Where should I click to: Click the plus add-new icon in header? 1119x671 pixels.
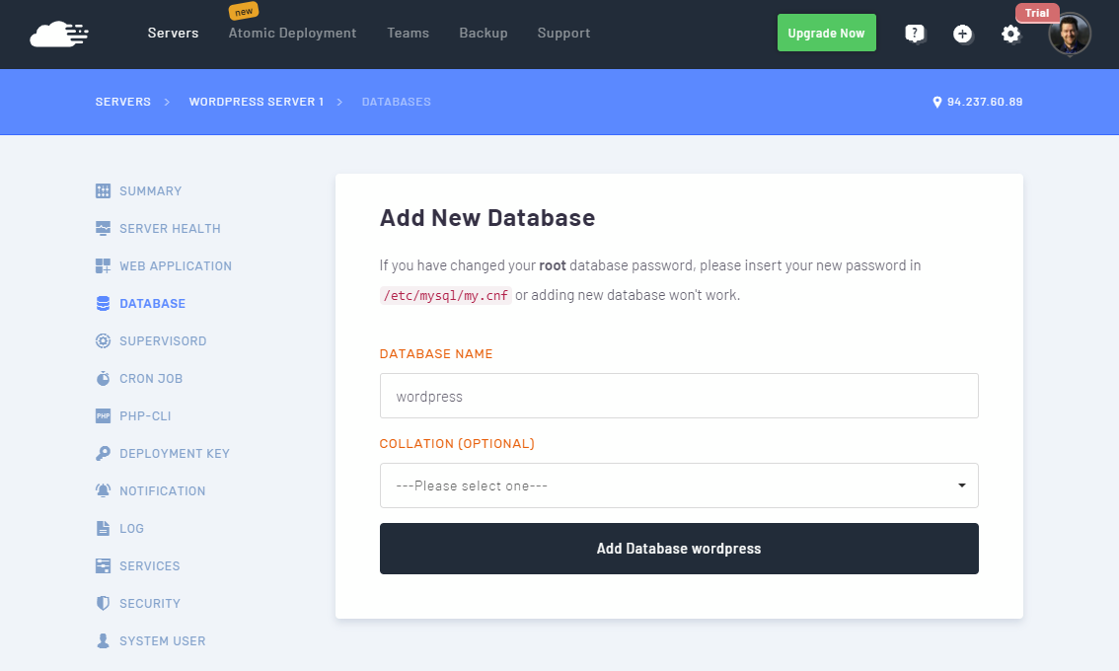point(962,34)
